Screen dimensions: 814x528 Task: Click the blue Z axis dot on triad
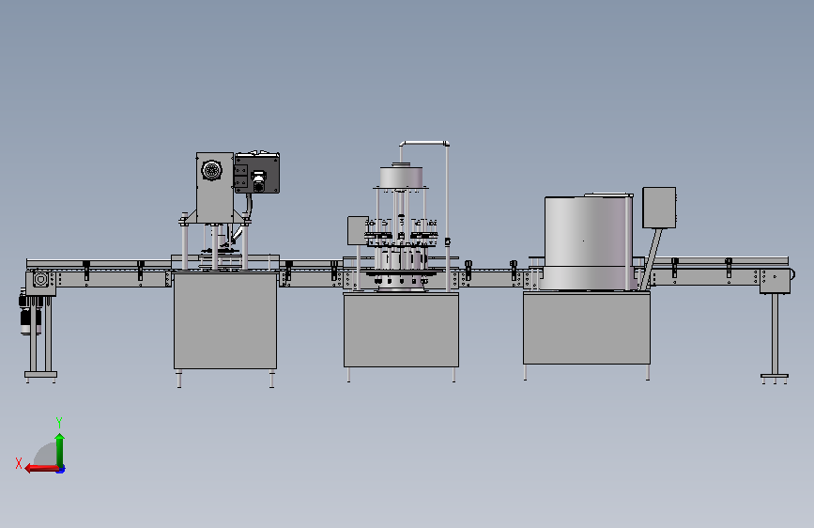(61, 470)
